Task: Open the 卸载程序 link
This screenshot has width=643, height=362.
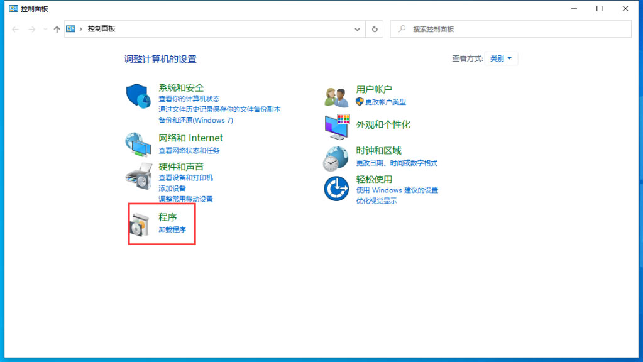Action: pyautogui.click(x=172, y=230)
